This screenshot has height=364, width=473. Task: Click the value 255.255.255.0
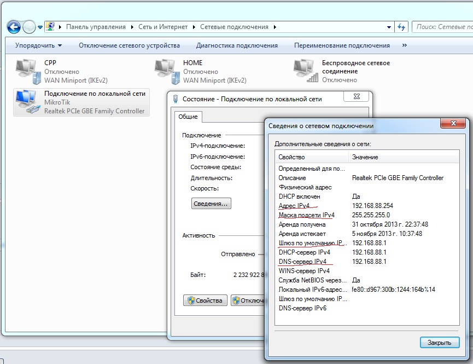tap(371, 215)
